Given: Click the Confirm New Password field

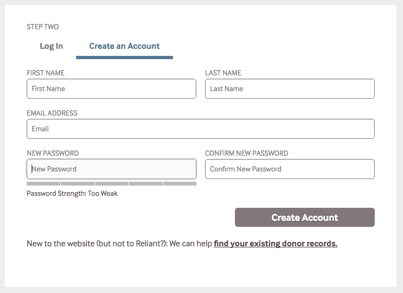Looking at the screenshot, I should click(x=289, y=169).
